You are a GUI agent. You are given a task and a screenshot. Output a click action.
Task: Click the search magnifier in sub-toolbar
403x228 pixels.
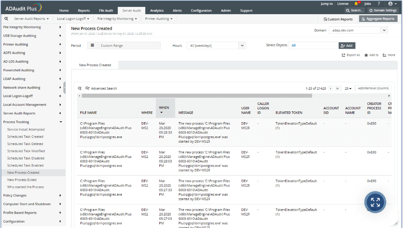6,18
